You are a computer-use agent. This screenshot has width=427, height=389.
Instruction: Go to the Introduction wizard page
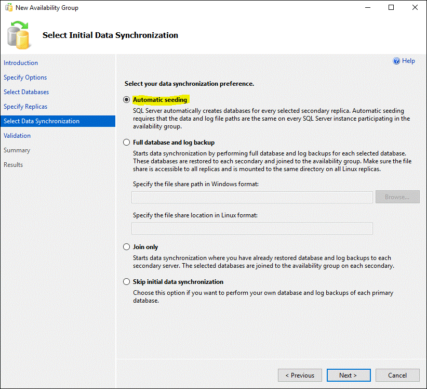click(x=21, y=63)
